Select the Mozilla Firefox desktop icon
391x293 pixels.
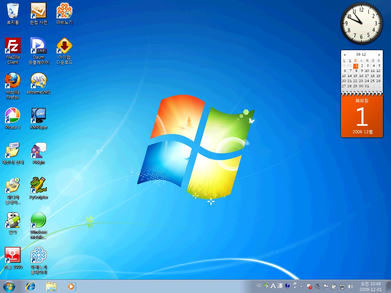pyautogui.click(x=13, y=86)
